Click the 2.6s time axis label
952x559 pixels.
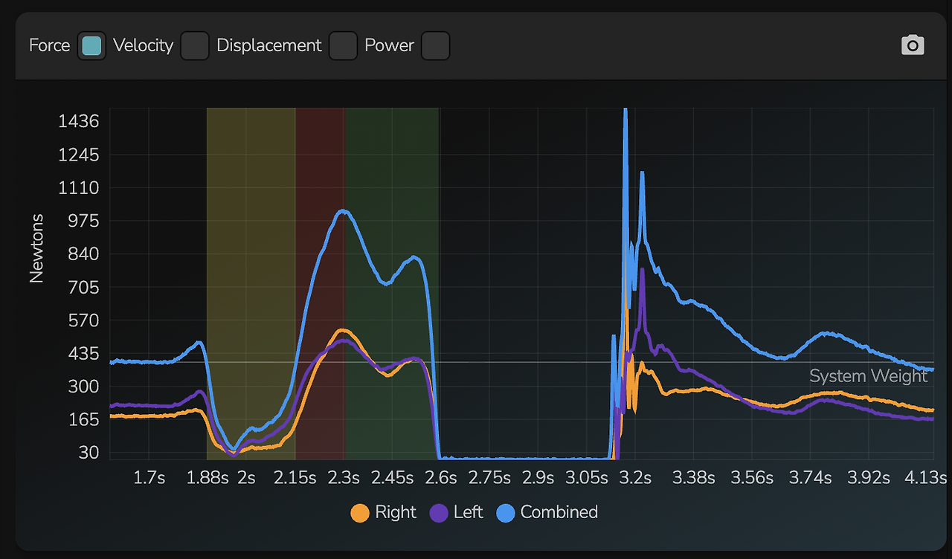point(441,477)
